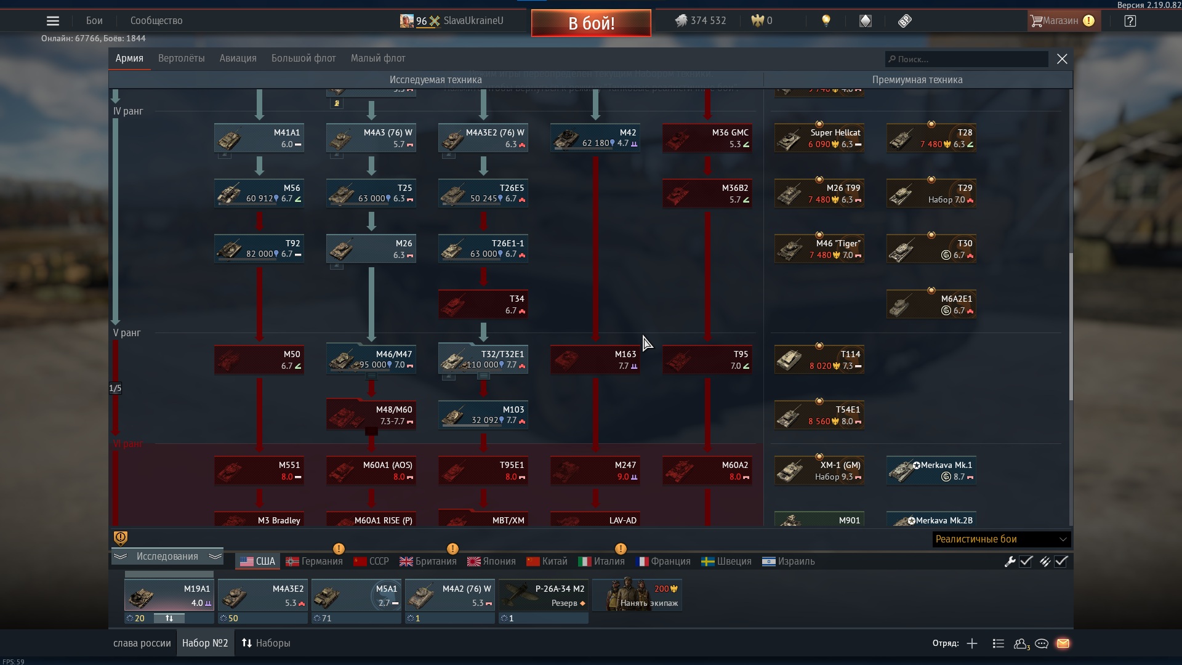Open the wrench repair settings icon
1182x665 pixels.
tap(1010, 562)
